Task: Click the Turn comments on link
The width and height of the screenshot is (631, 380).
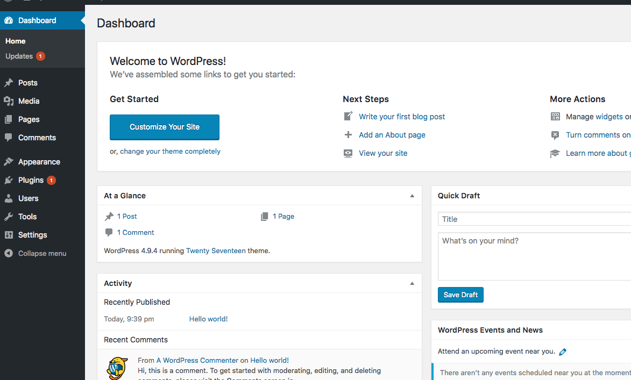Action: (598, 135)
